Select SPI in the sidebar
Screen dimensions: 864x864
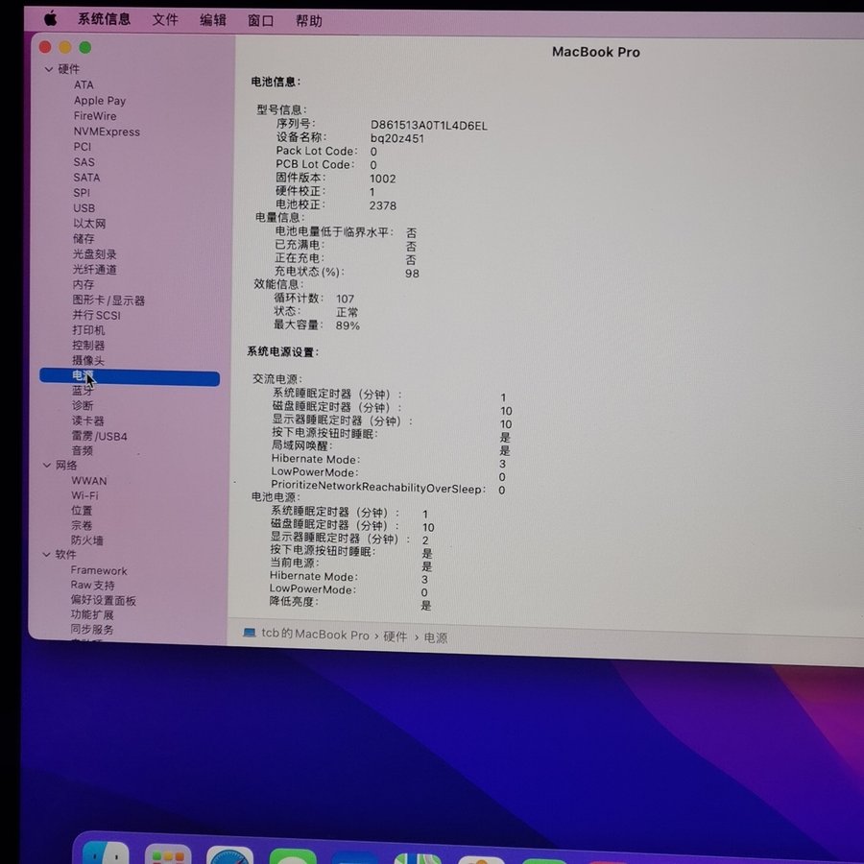(82, 193)
